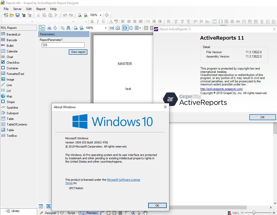This screenshot has height=215, width=277.
Task: Click the RDL Reports toolbox header
Action: (18, 28)
